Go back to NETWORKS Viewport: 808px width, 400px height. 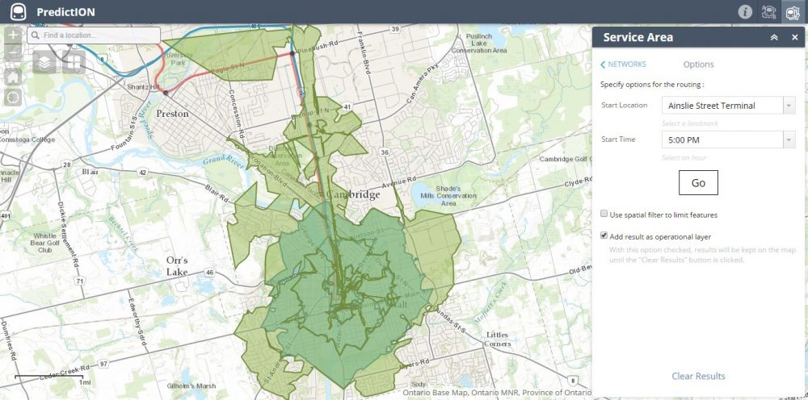point(623,65)
